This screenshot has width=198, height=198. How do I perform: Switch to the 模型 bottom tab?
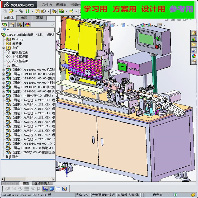(26, 183)
